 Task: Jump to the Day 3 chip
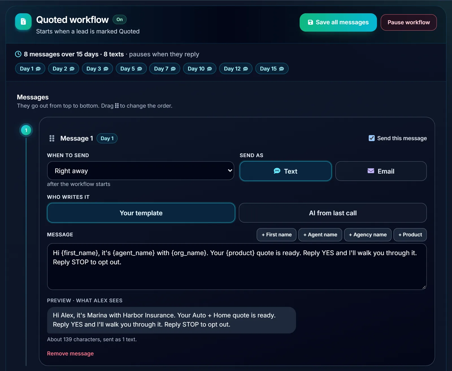tap(97, 69)
